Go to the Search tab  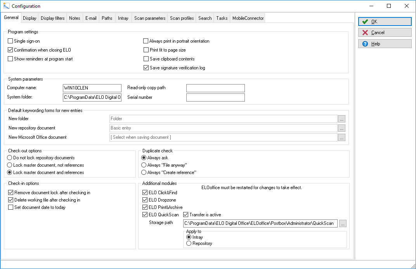(x=205, y=18)
